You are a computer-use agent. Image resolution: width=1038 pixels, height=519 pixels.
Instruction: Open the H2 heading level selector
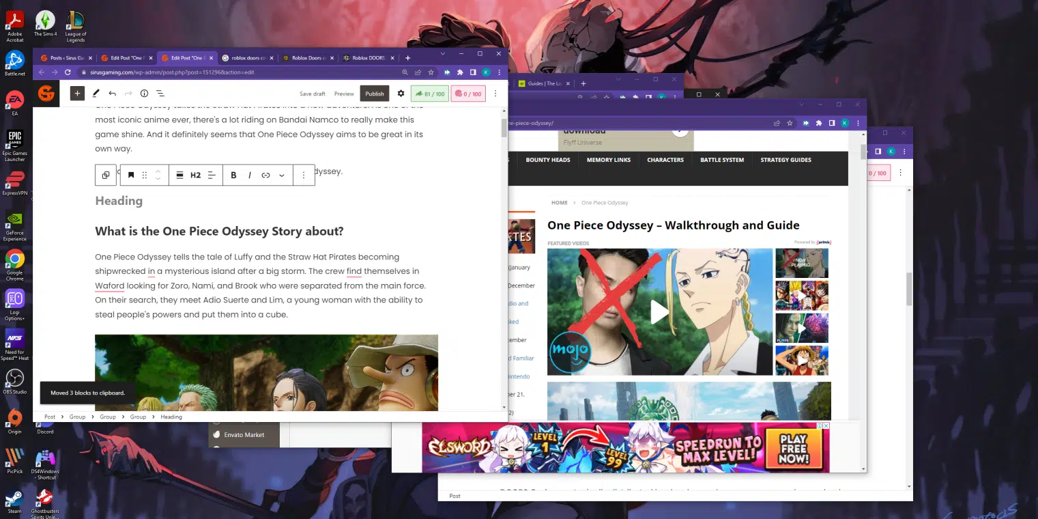195,176
